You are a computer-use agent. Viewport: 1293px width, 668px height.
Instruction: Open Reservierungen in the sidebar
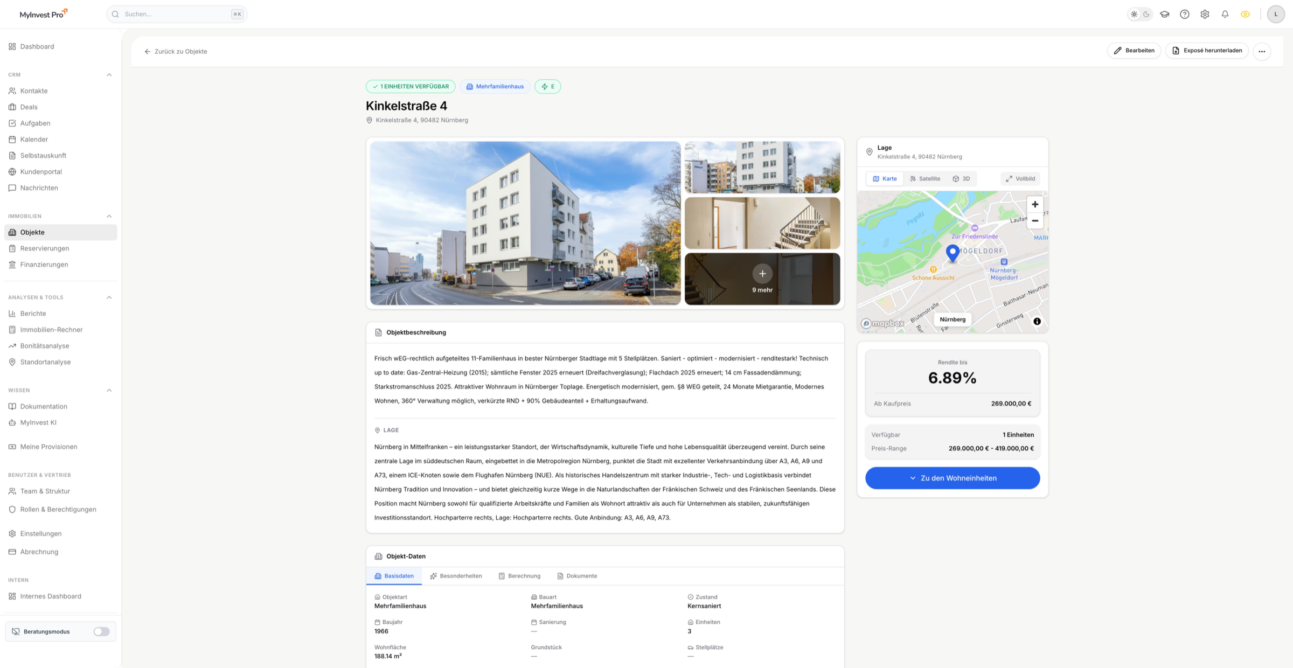point(44,248)
